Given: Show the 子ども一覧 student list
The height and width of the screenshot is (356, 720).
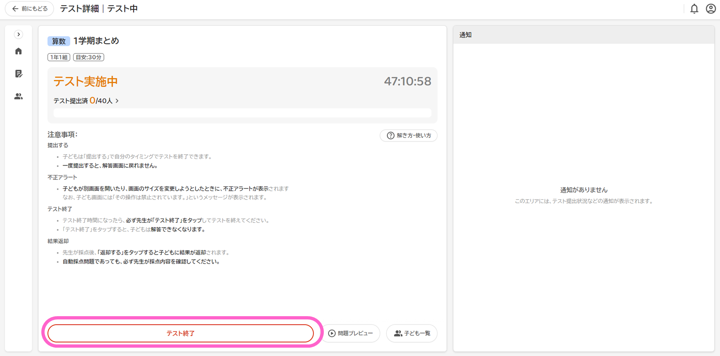Looking at the screenshot, I should pos(412,333).
